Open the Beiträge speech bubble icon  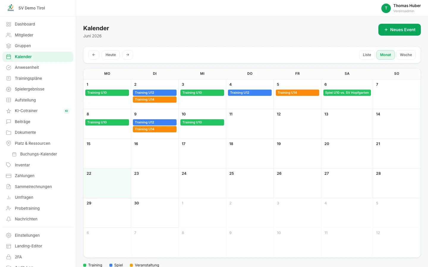coord(9,122)
